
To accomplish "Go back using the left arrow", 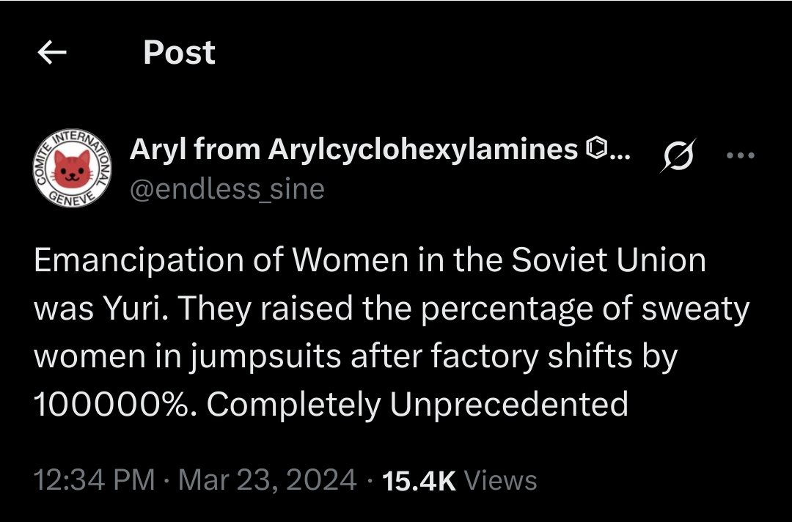I will (52, 52).
